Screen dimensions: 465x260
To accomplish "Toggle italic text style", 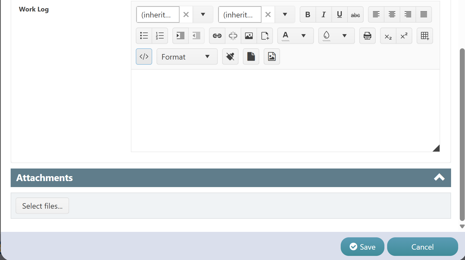I will 323,14.
